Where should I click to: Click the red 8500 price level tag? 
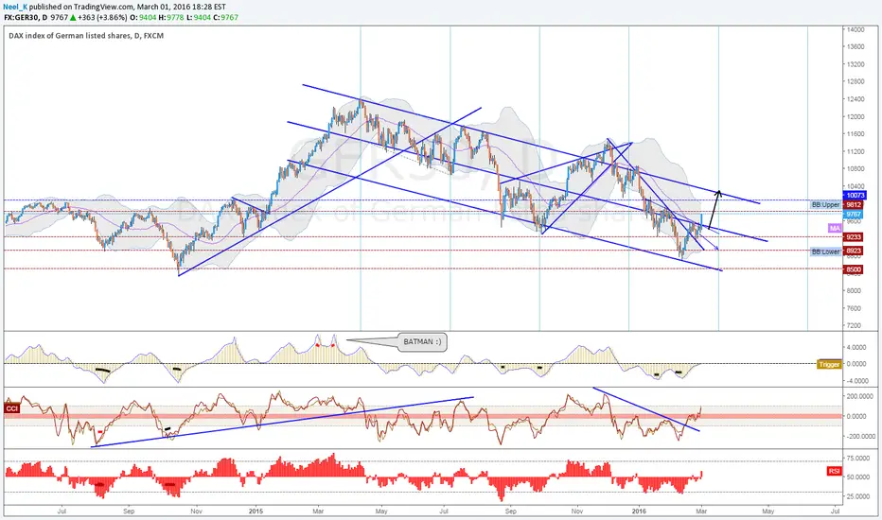854,269
